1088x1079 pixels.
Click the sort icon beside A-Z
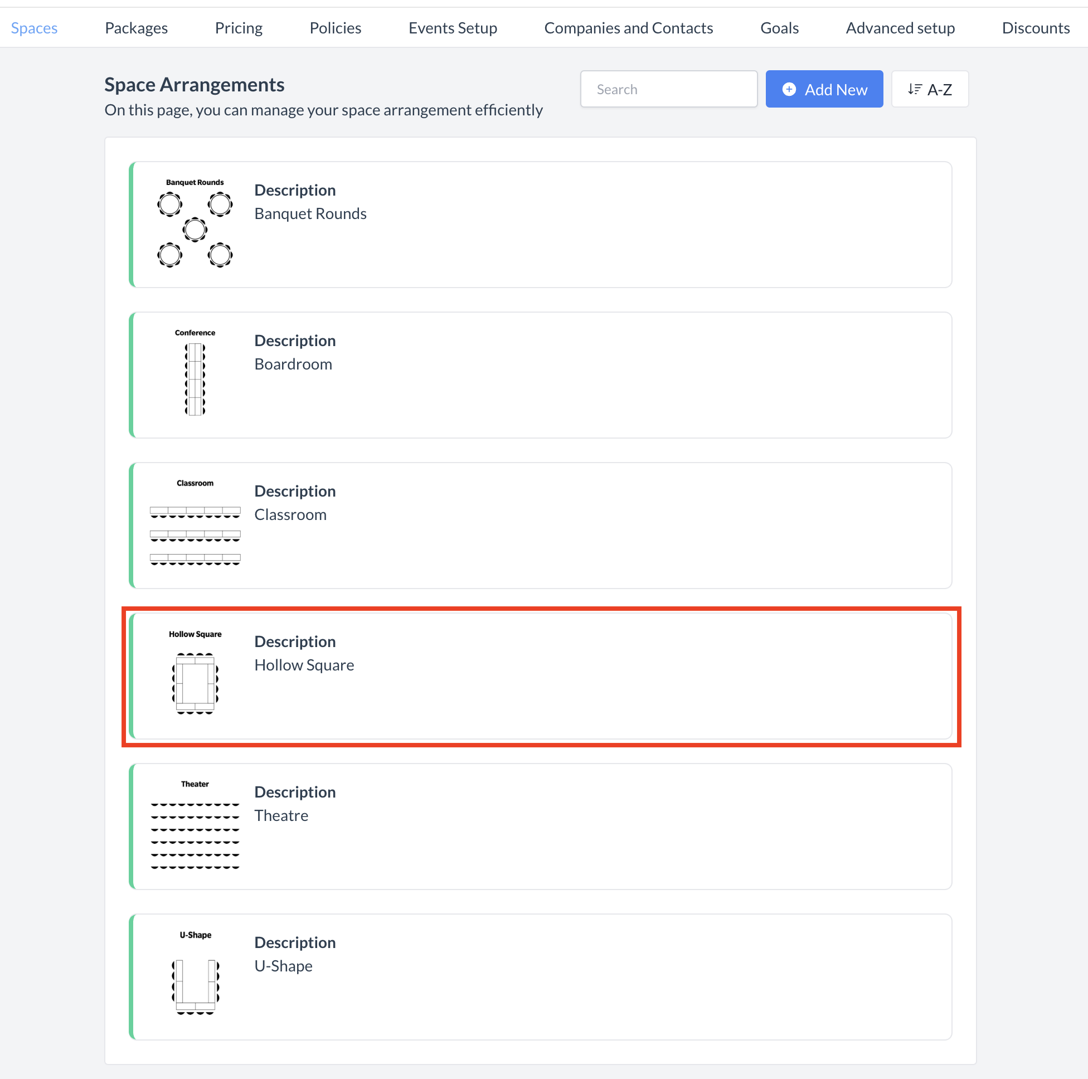915,90
